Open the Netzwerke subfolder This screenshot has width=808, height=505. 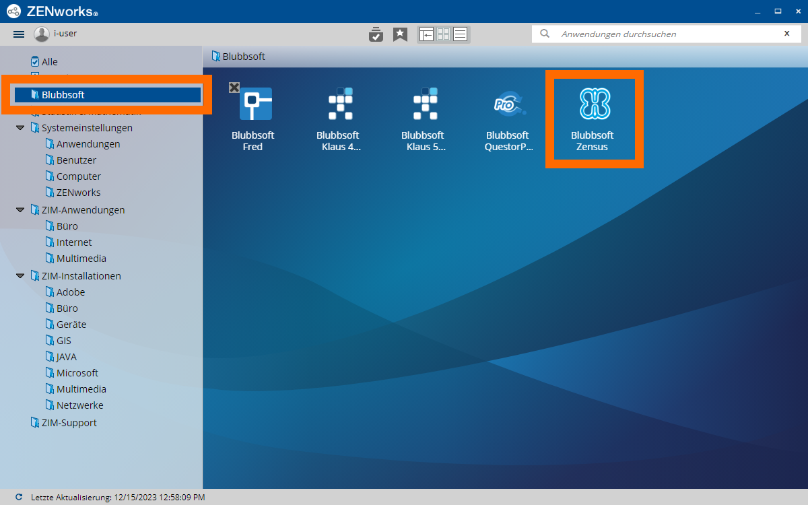point(75,405)
